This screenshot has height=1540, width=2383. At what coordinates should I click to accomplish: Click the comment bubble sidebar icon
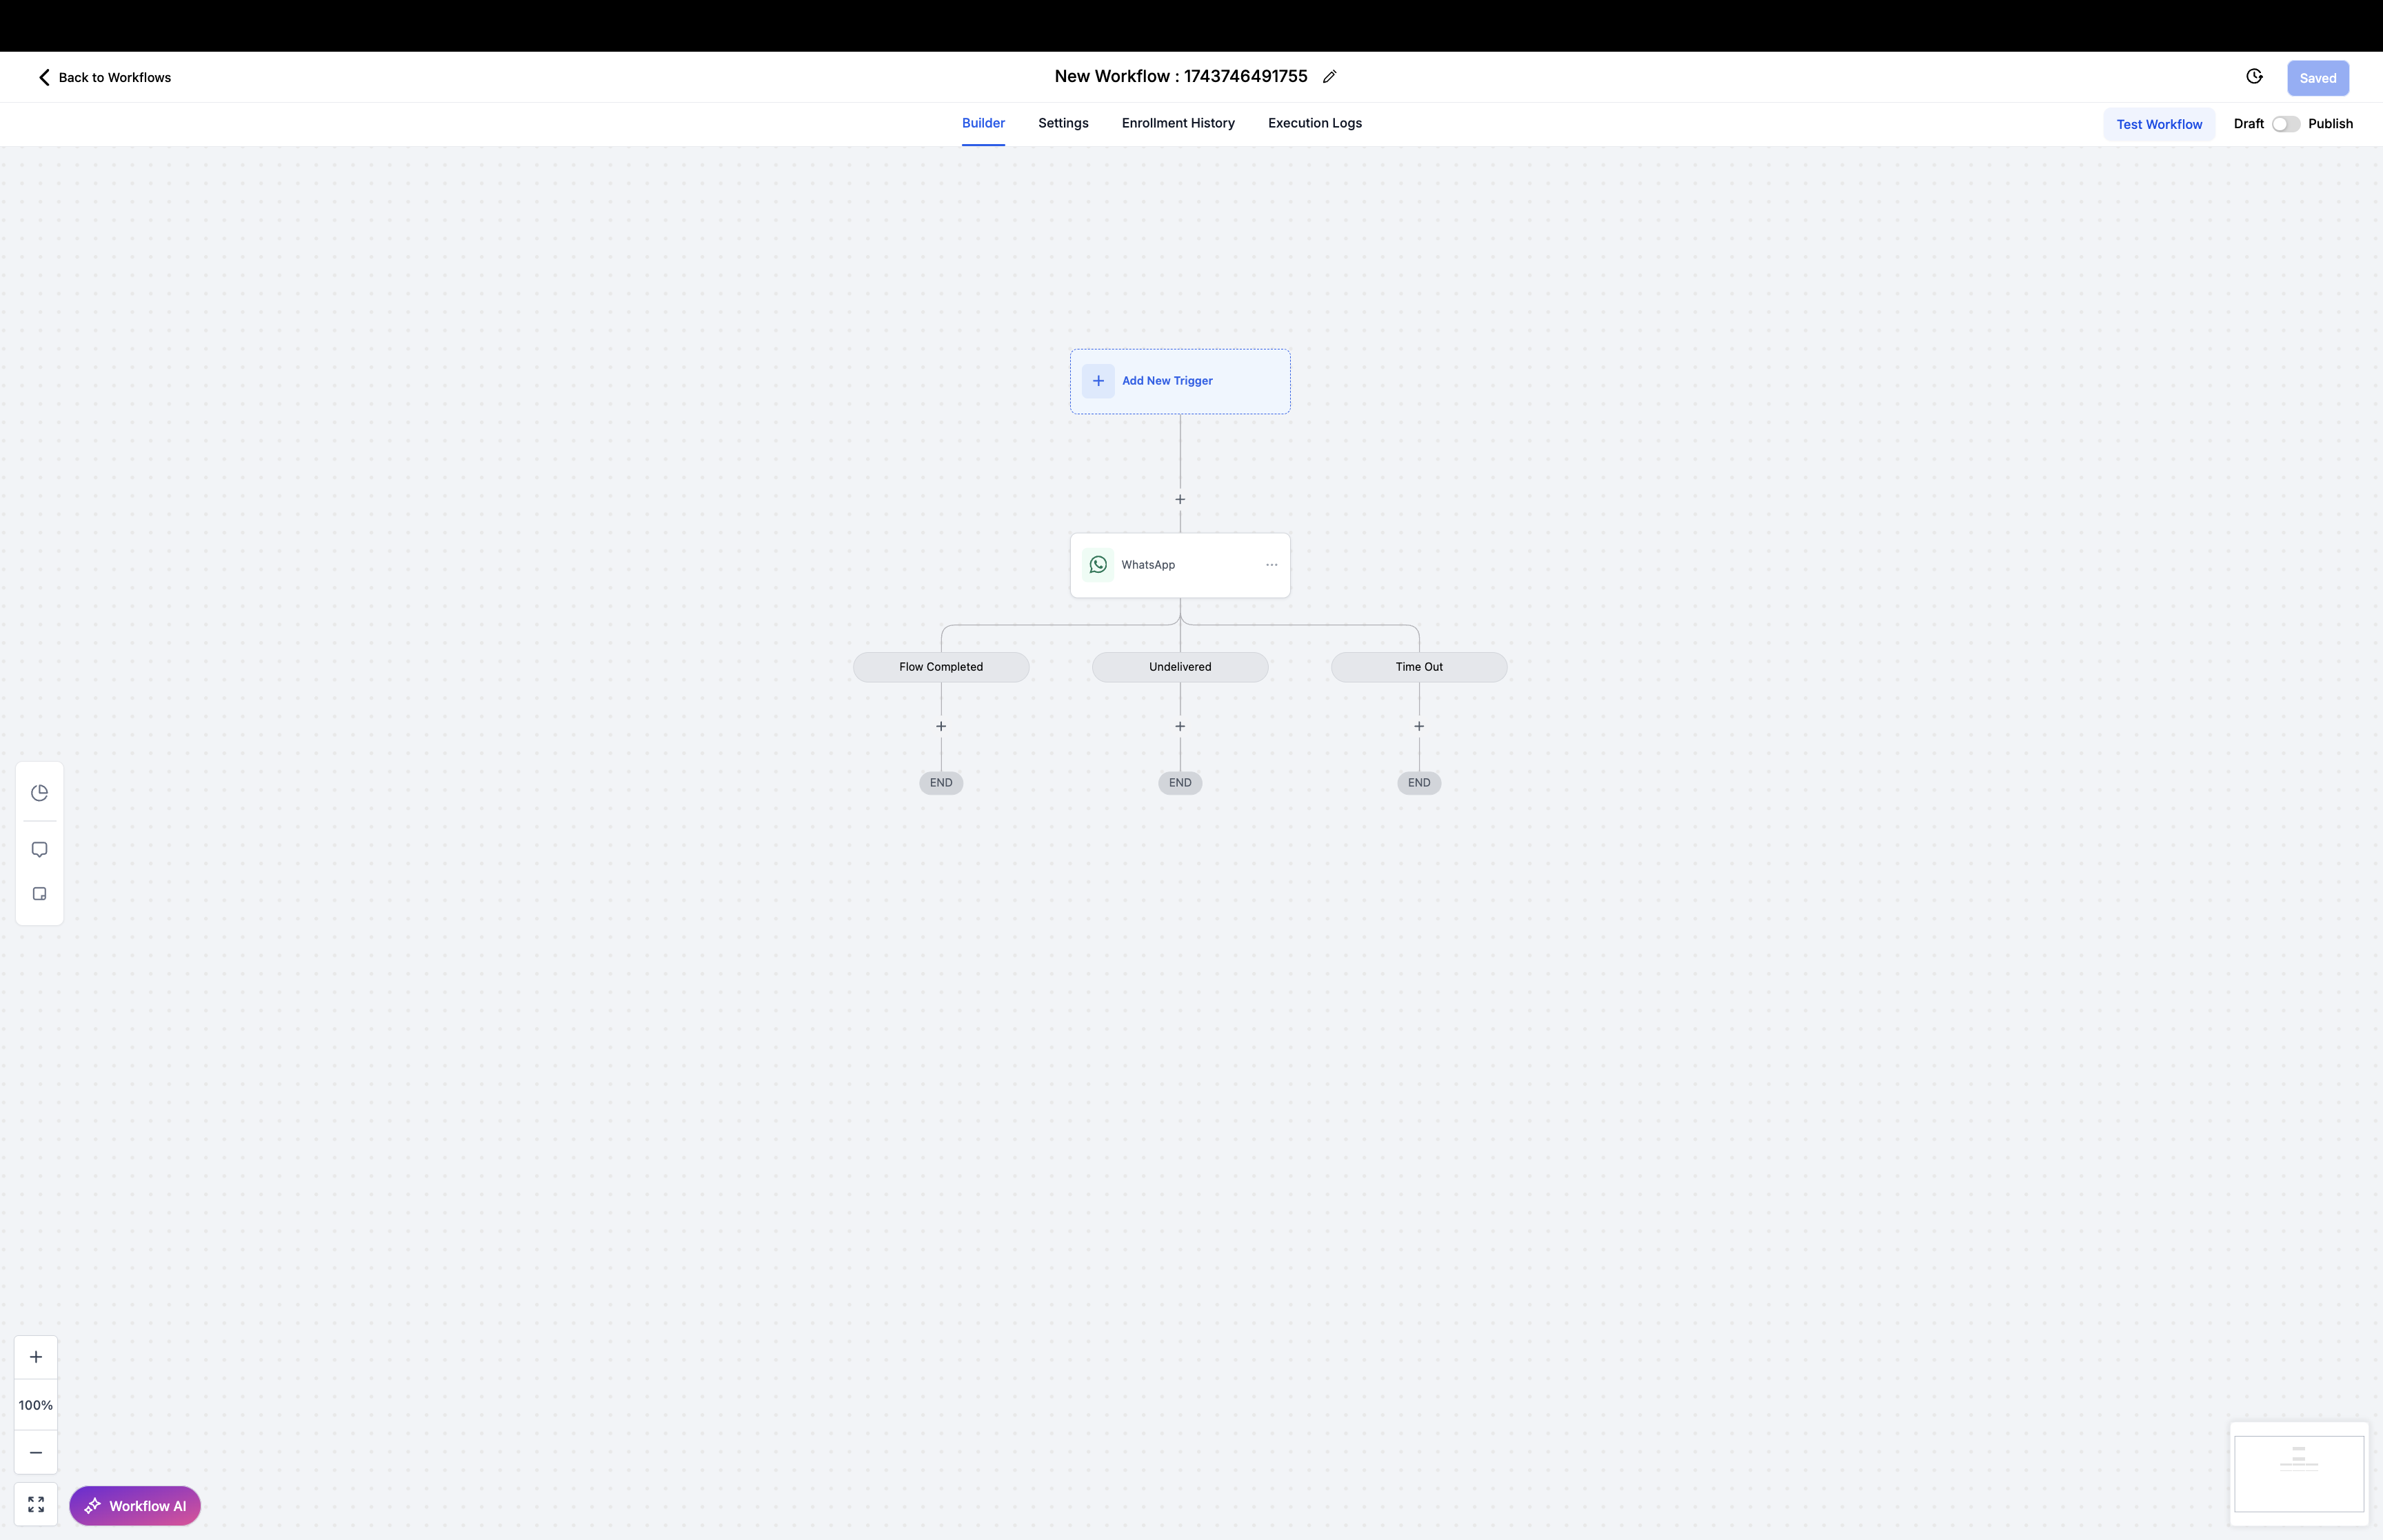(40, 849)
